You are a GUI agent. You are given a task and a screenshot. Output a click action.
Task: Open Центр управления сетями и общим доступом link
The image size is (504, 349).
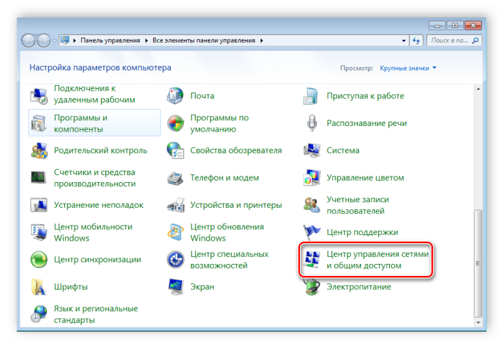pos(377,260)
